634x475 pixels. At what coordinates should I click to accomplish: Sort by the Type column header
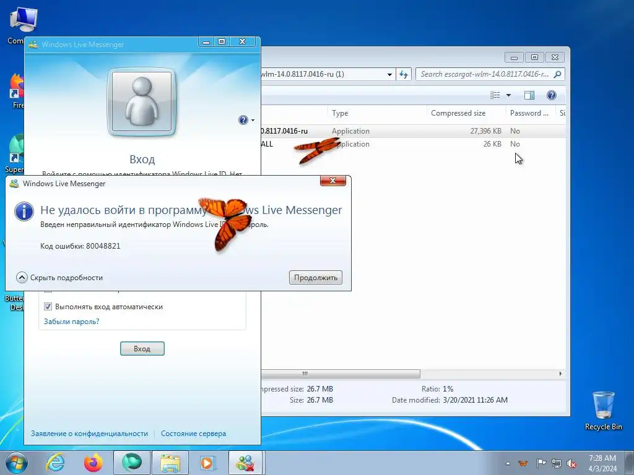(x=377, y=113)
